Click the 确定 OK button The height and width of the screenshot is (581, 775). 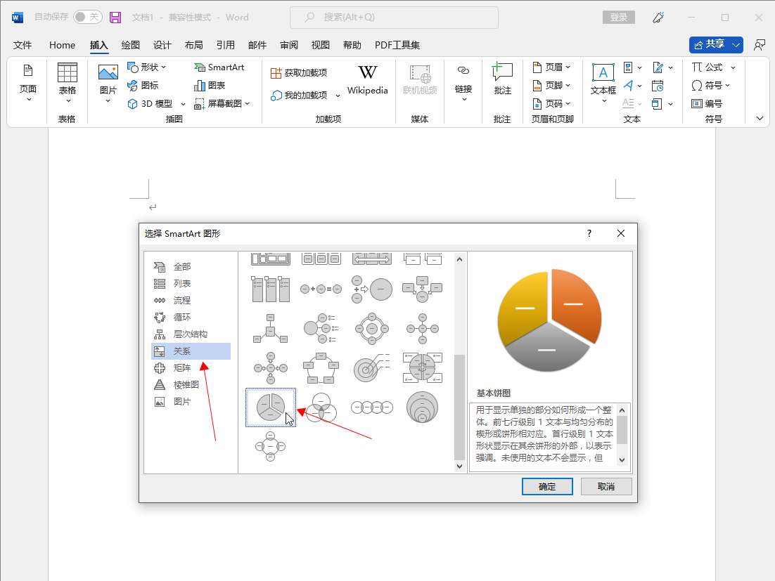coord(547,486)
